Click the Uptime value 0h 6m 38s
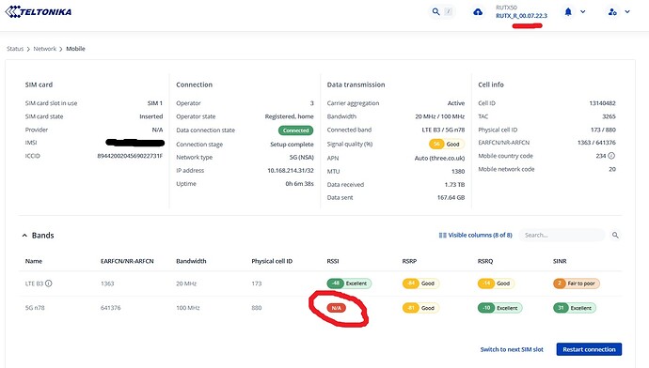 (x=300, y=184)
